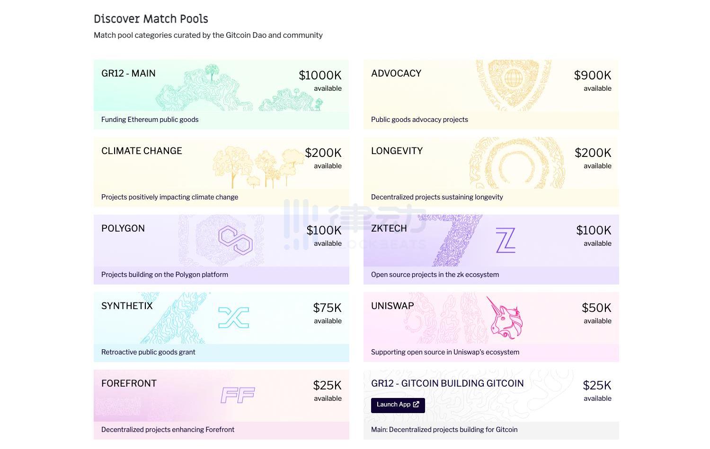Open the GR12 - MAIN pool title
Screen dimensions: 710x449
tap(128, 73)
